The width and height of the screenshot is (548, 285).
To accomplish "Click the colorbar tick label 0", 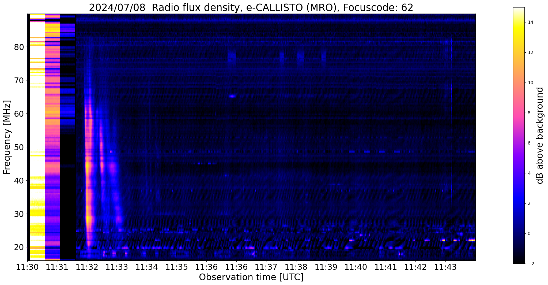I will coord(529,234).
